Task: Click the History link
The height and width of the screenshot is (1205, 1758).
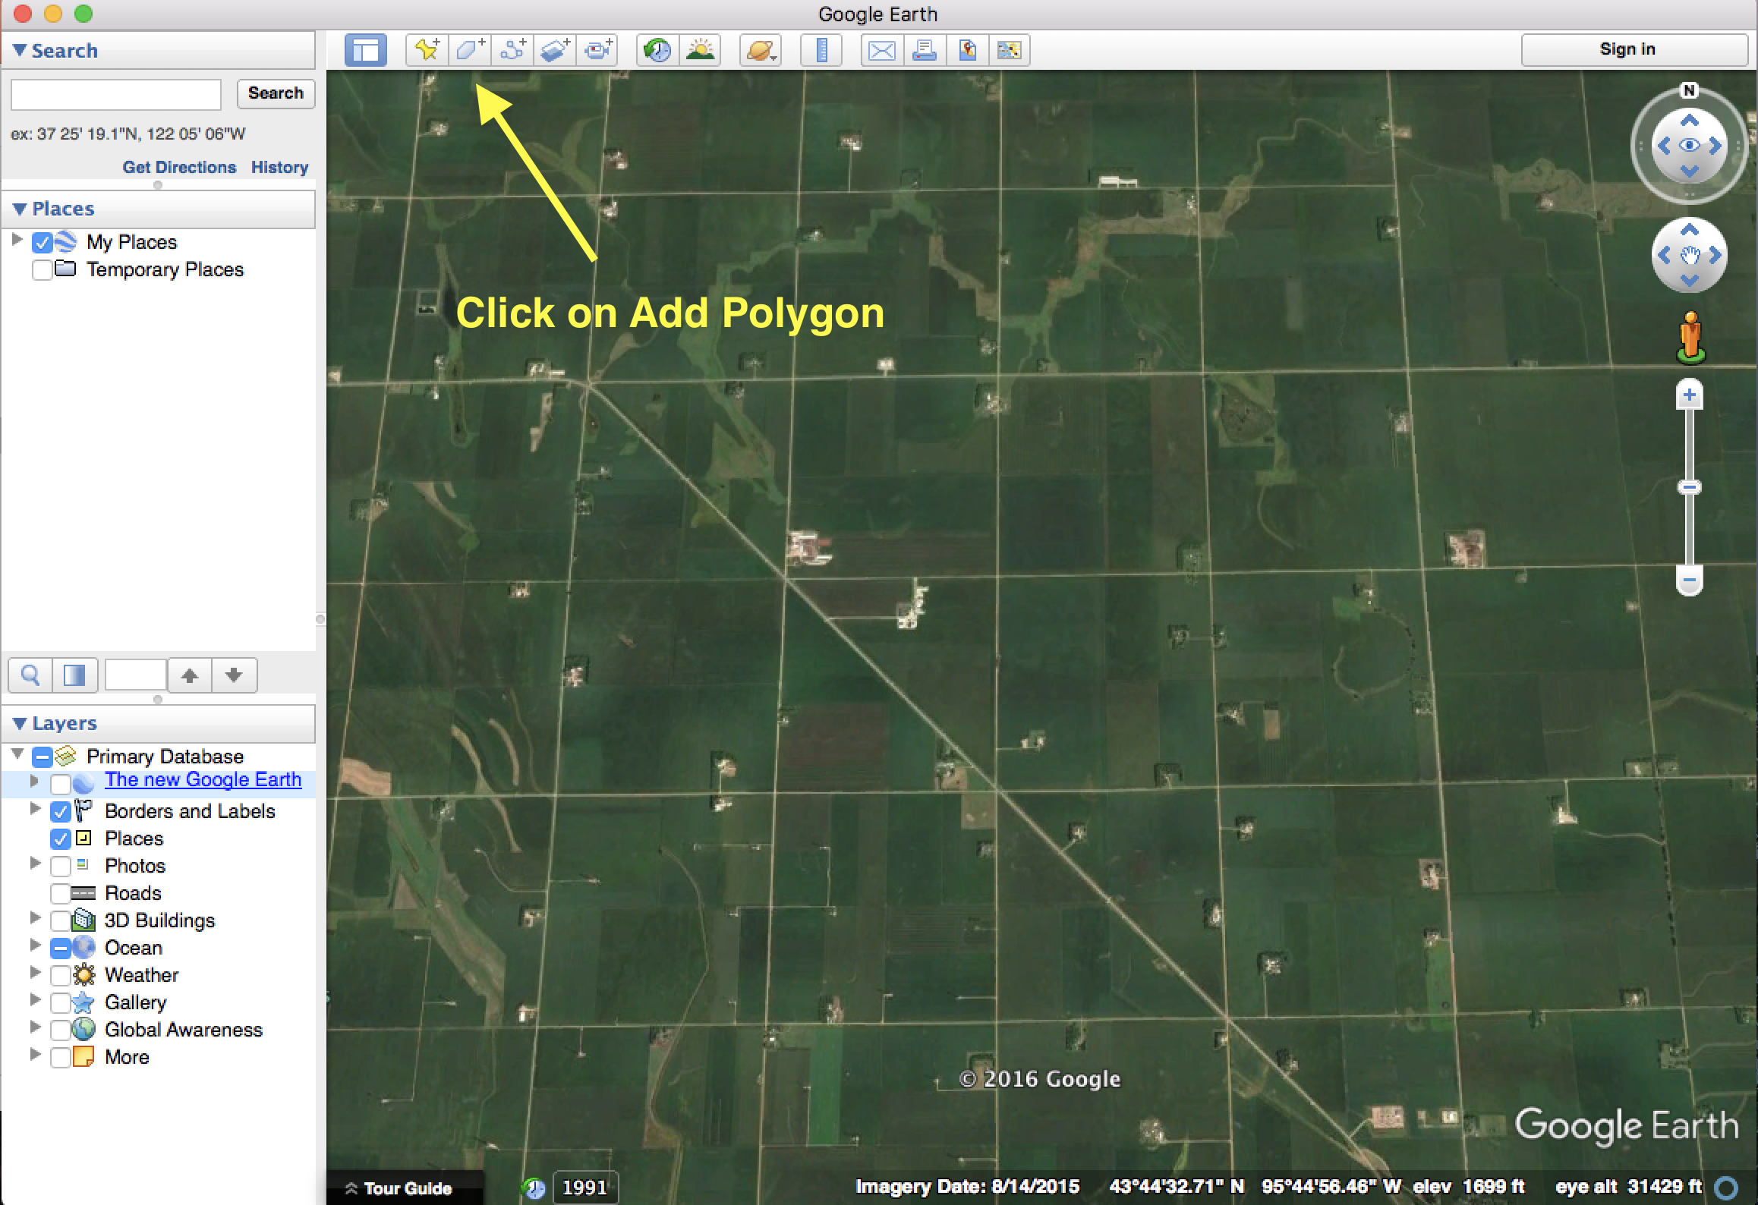Action: click(x=278, y=167)
